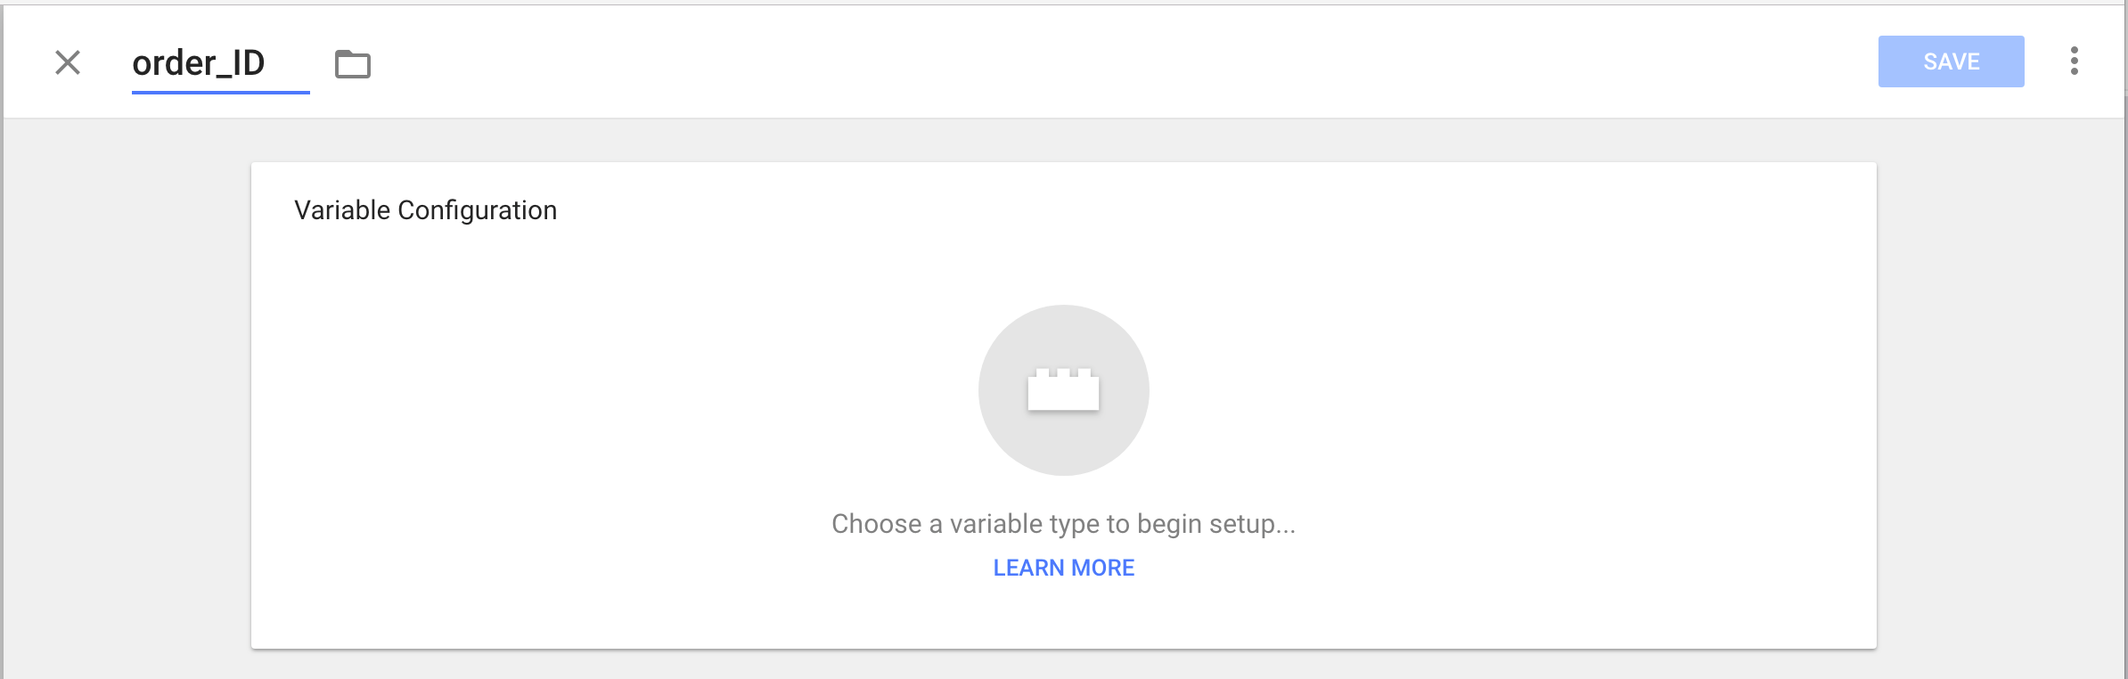The width and height of the screenshot is (2128, 679).
Task: Click "Choose a variable type to begin setup" text
Action: (1063, 524)
